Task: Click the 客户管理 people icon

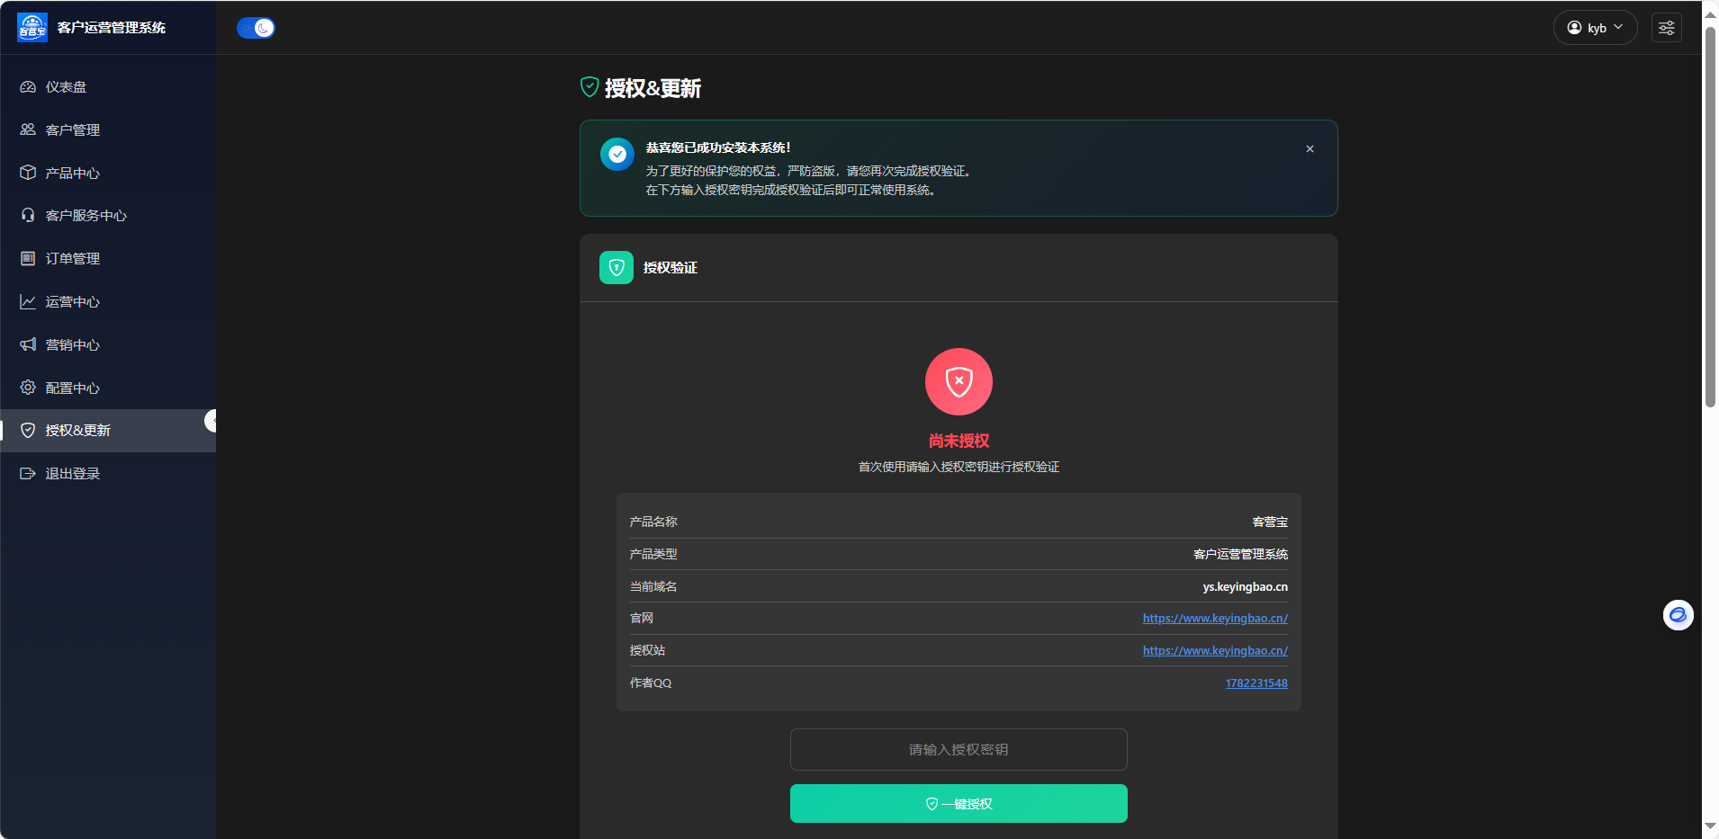Action: coord(28,129)
